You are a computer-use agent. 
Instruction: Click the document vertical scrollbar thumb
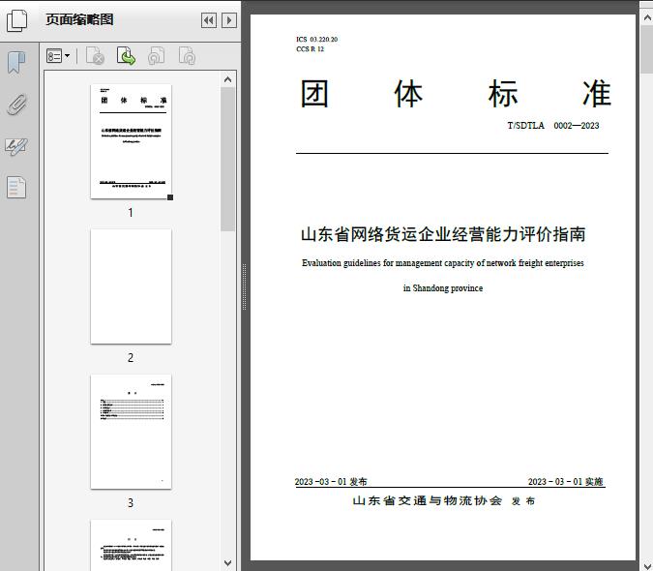tap(647, 49)
